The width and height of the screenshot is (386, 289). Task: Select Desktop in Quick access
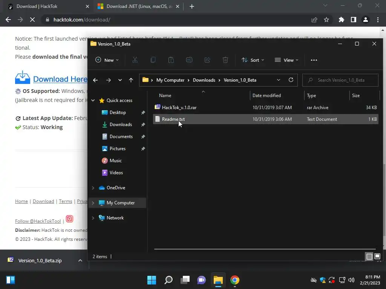tap(118, 113)
